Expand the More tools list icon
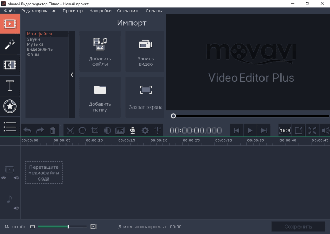Viewport: 330px width, 234px height. coord(10,125)
